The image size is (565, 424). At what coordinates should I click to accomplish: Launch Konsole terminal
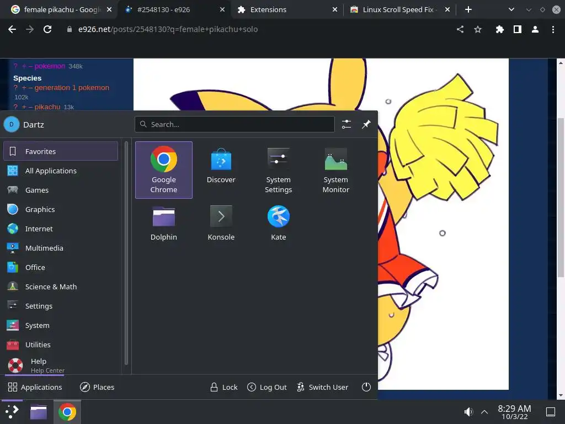click(x=221, y=223)
